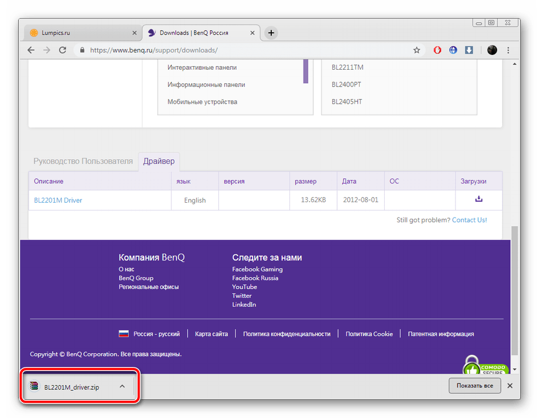Click the Показать все button
The width and height of the screenshot is (539, 418).
pyautogui.click(x=475, y=386)
